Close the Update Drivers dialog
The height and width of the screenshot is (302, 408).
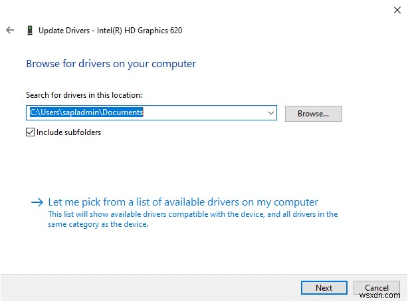coord(392,9)
